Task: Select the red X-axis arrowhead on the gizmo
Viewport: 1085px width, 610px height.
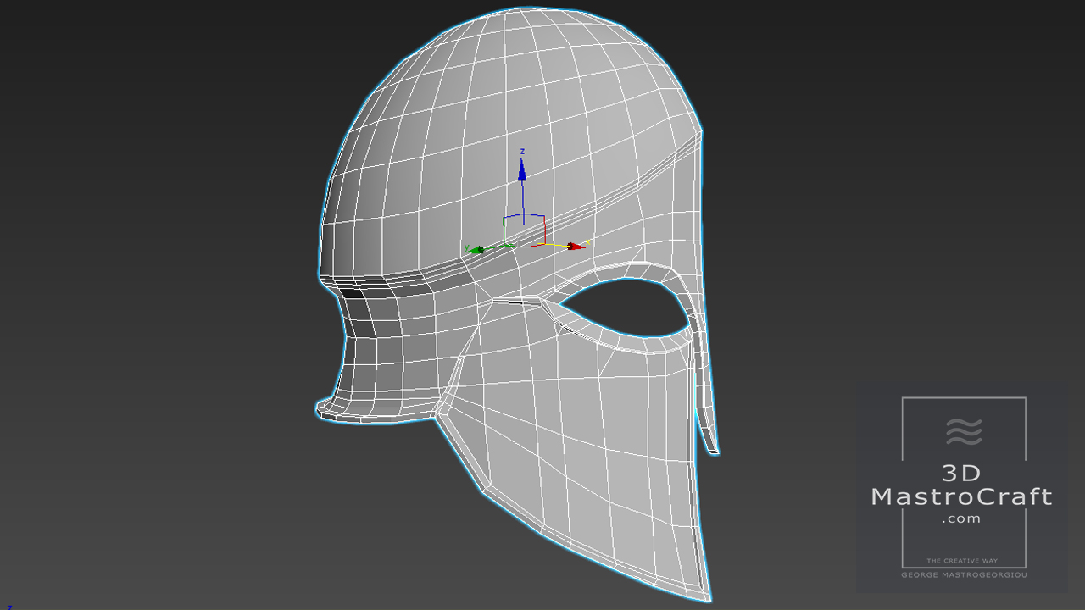Action: 576,247
